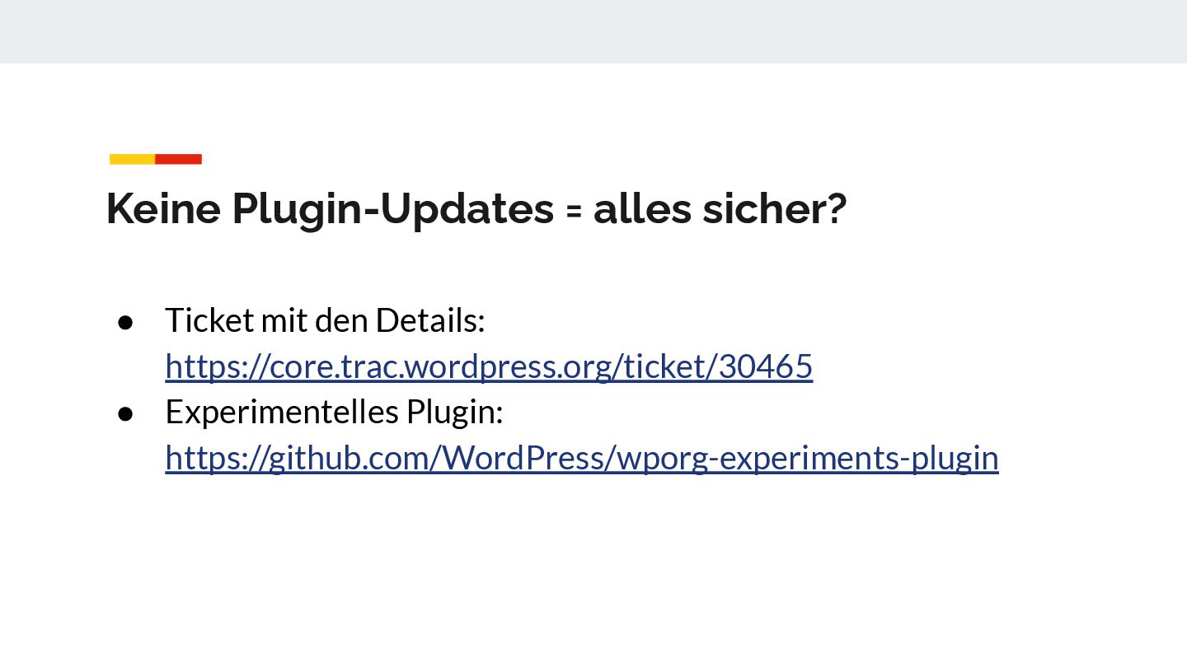Click the 'Ticket mit den Details:' text
The width and height of the screenshot is (1187, 667).
(325, 320)
